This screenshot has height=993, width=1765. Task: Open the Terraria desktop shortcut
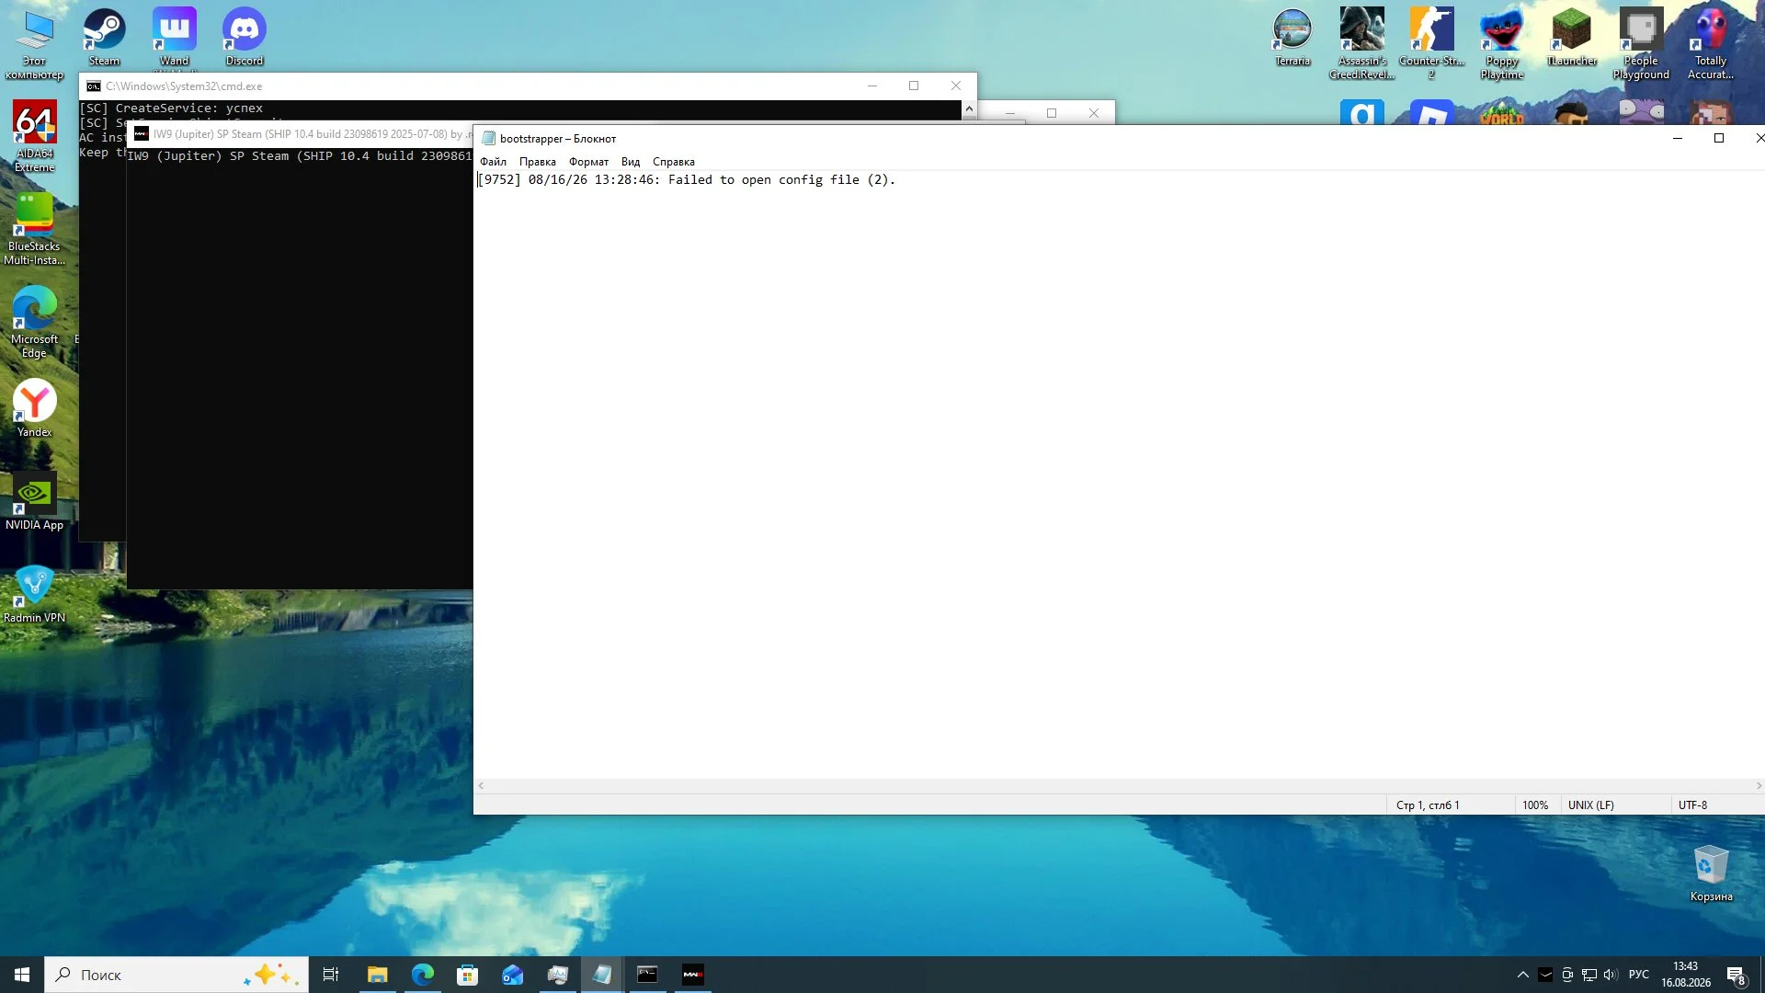coord(1292,38)
